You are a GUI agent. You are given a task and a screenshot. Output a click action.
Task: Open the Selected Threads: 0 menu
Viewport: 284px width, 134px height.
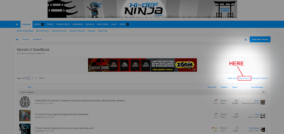click(x=260, y=78)
